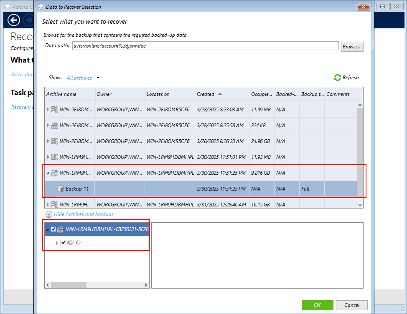Expand the 24.96 GB archive row
This screenshot has height=314, width=407.
pyautogui.click(x=48, y=141)
